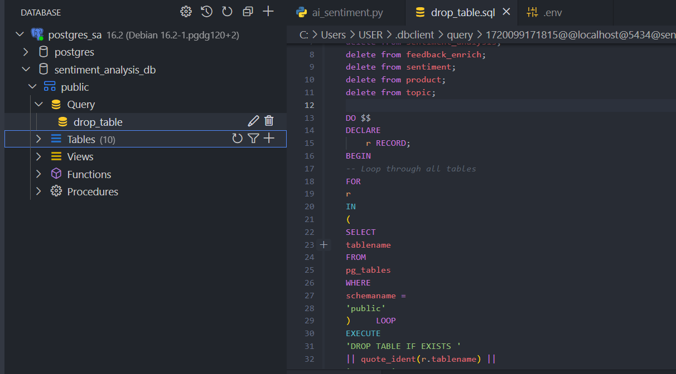Viewport: 676px width, 374px height.
Task: Add a new database connection
Action: pyautogui.click(x=268, y=12)
